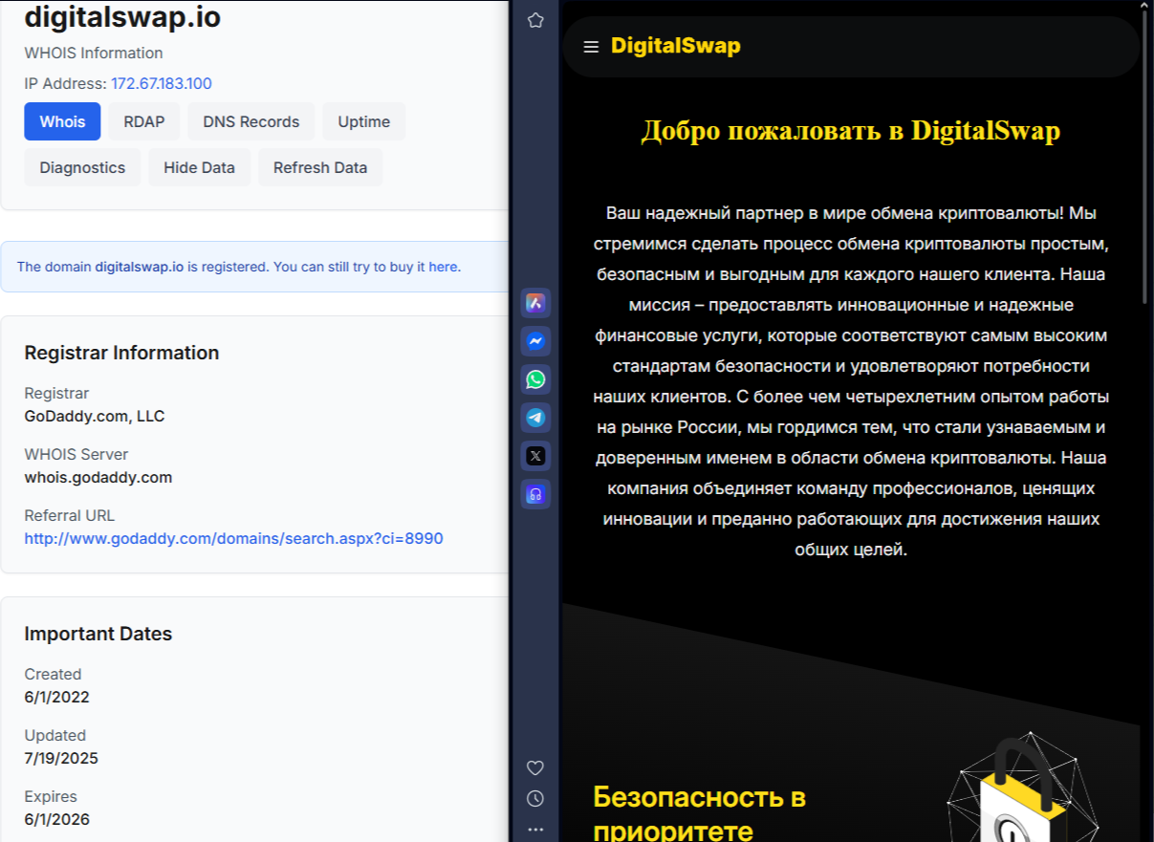This screenshot has width=1154, height=842.
Task: Click the 'Important Dates' heading
Action: pos(98,634)
